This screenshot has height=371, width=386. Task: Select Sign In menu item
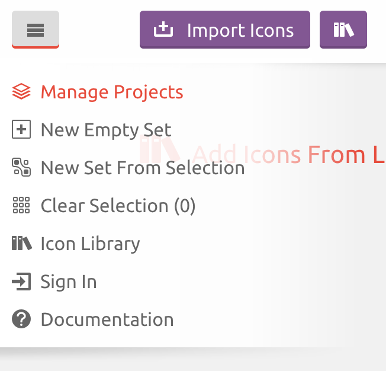pos(54,282)
